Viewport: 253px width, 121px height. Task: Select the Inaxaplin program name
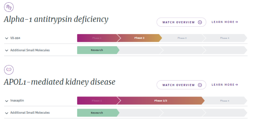point(17,101)
